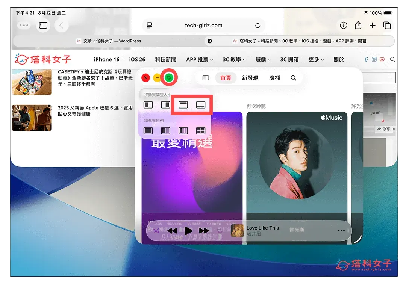Add new Safari tab with plus icon
Screen dimensions: 406x284
372,25
